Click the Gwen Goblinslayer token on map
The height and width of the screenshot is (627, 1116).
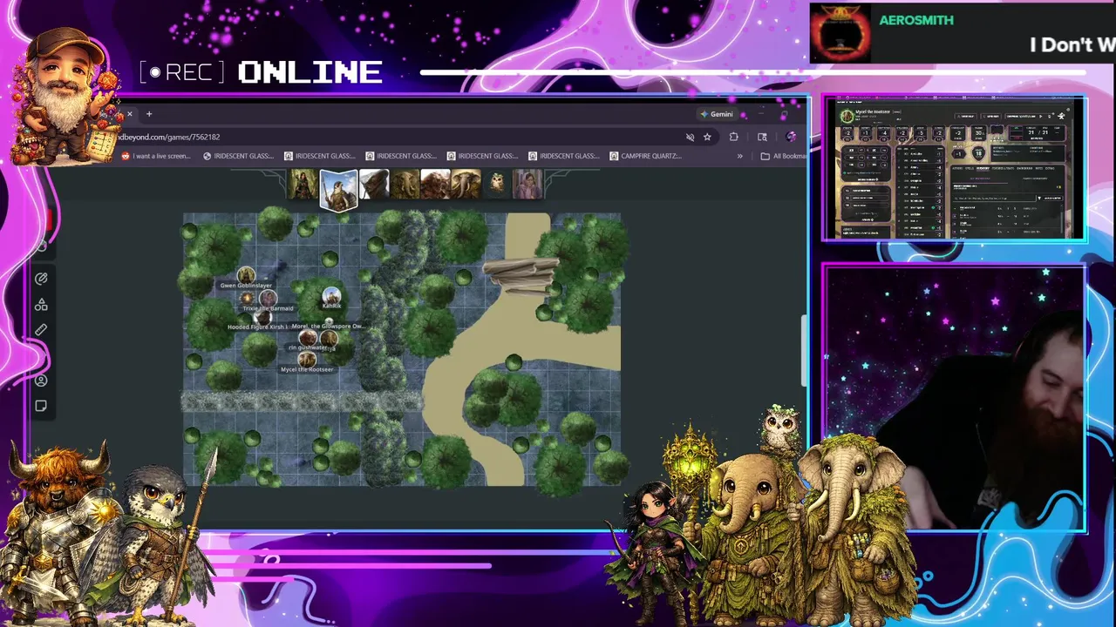click(246, 275)
